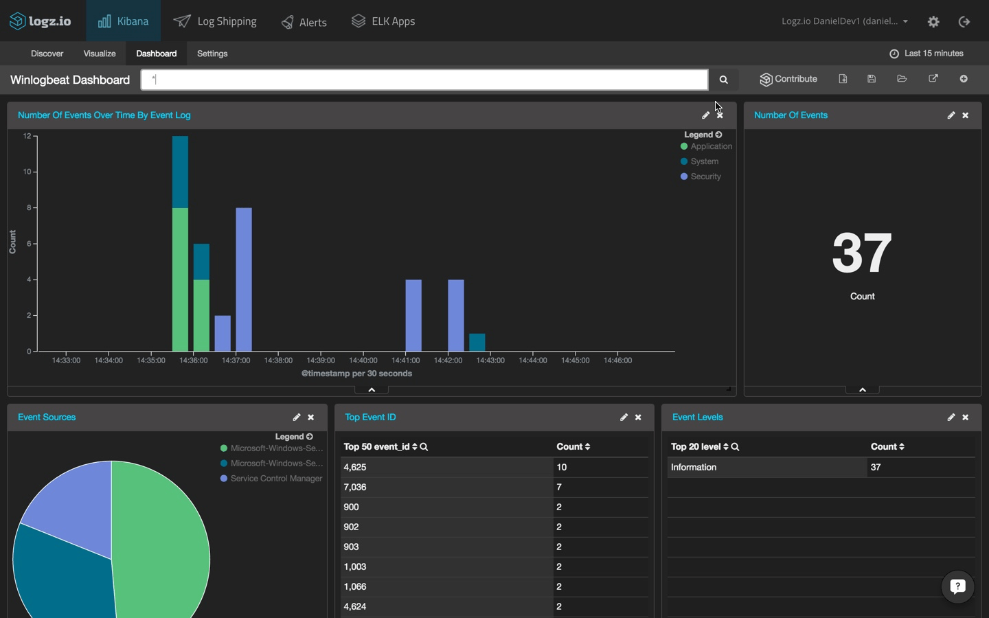This screenshot has height=618, width=989.
Task: Add a new panel to the dashboard
Action: coord(964,79)
